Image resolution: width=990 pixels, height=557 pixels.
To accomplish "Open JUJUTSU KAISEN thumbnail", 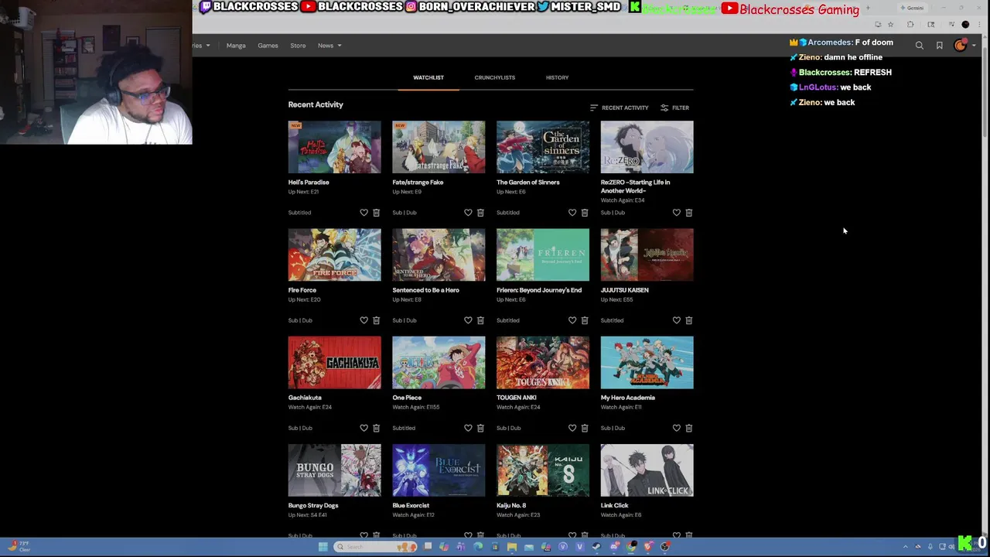I will (647, 255).
